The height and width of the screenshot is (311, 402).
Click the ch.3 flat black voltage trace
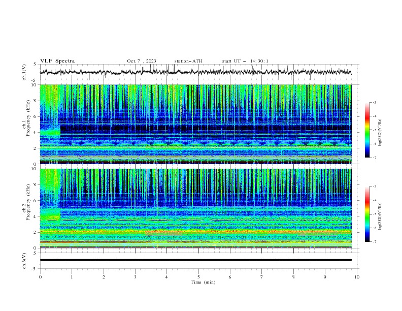[x=195, y=260]
